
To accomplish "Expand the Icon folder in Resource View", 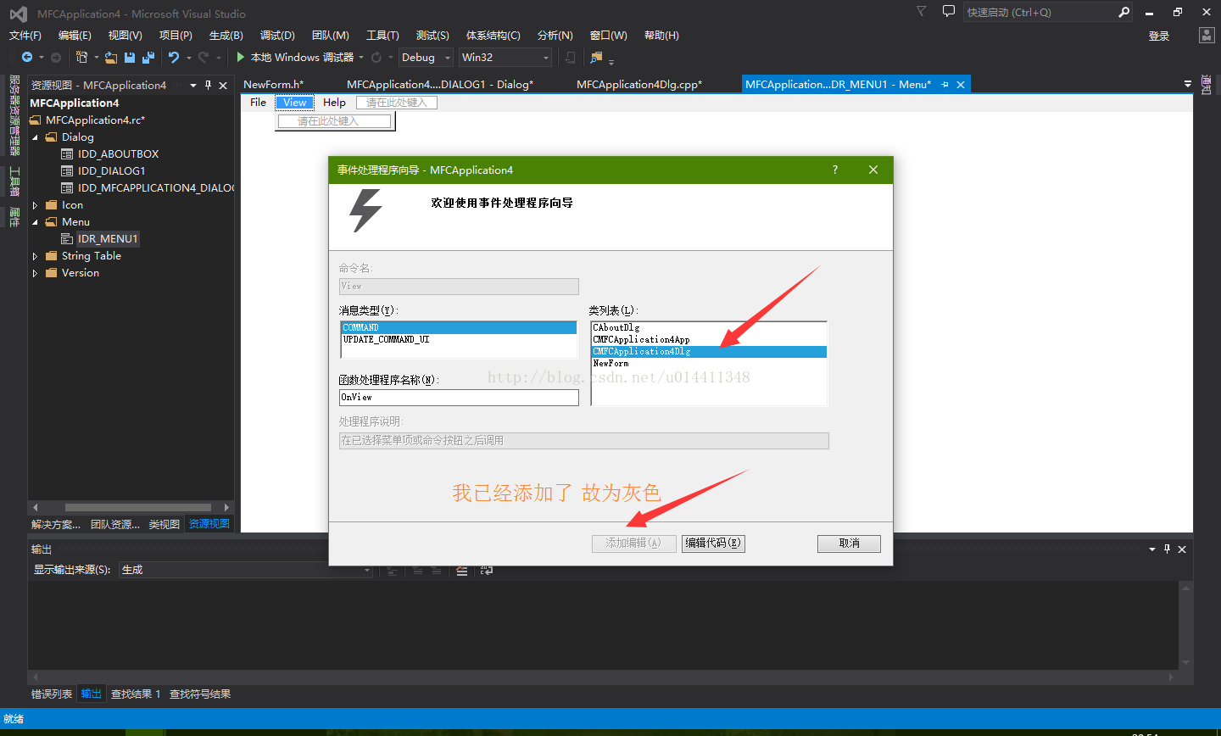I will point(35,204).
